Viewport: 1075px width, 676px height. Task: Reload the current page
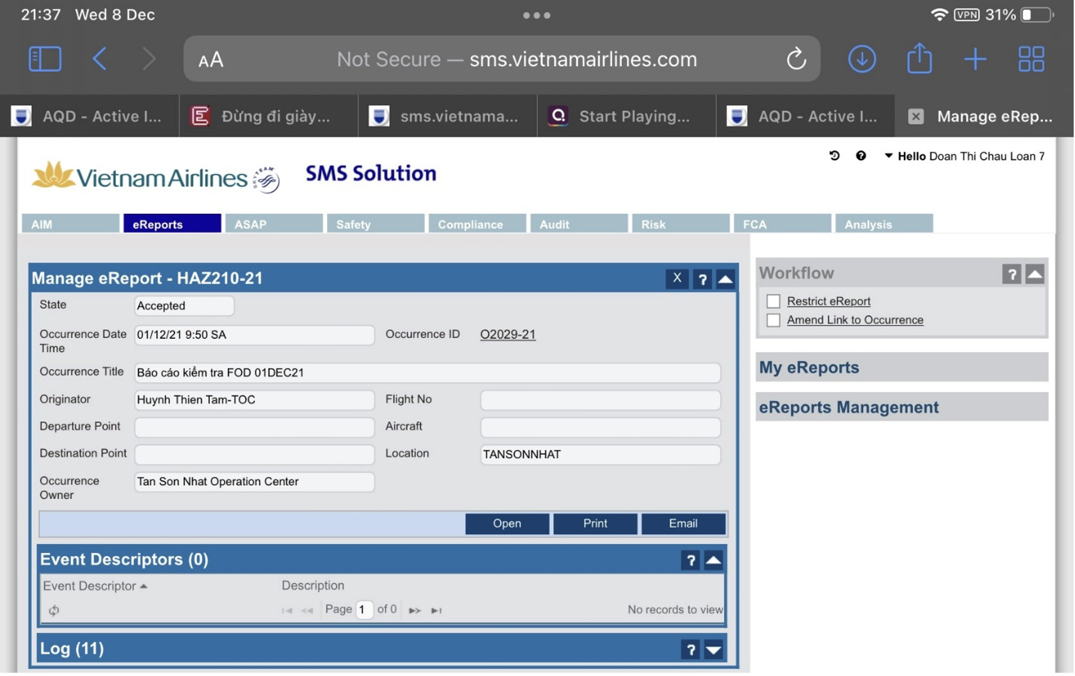click(x=796, y=59)
